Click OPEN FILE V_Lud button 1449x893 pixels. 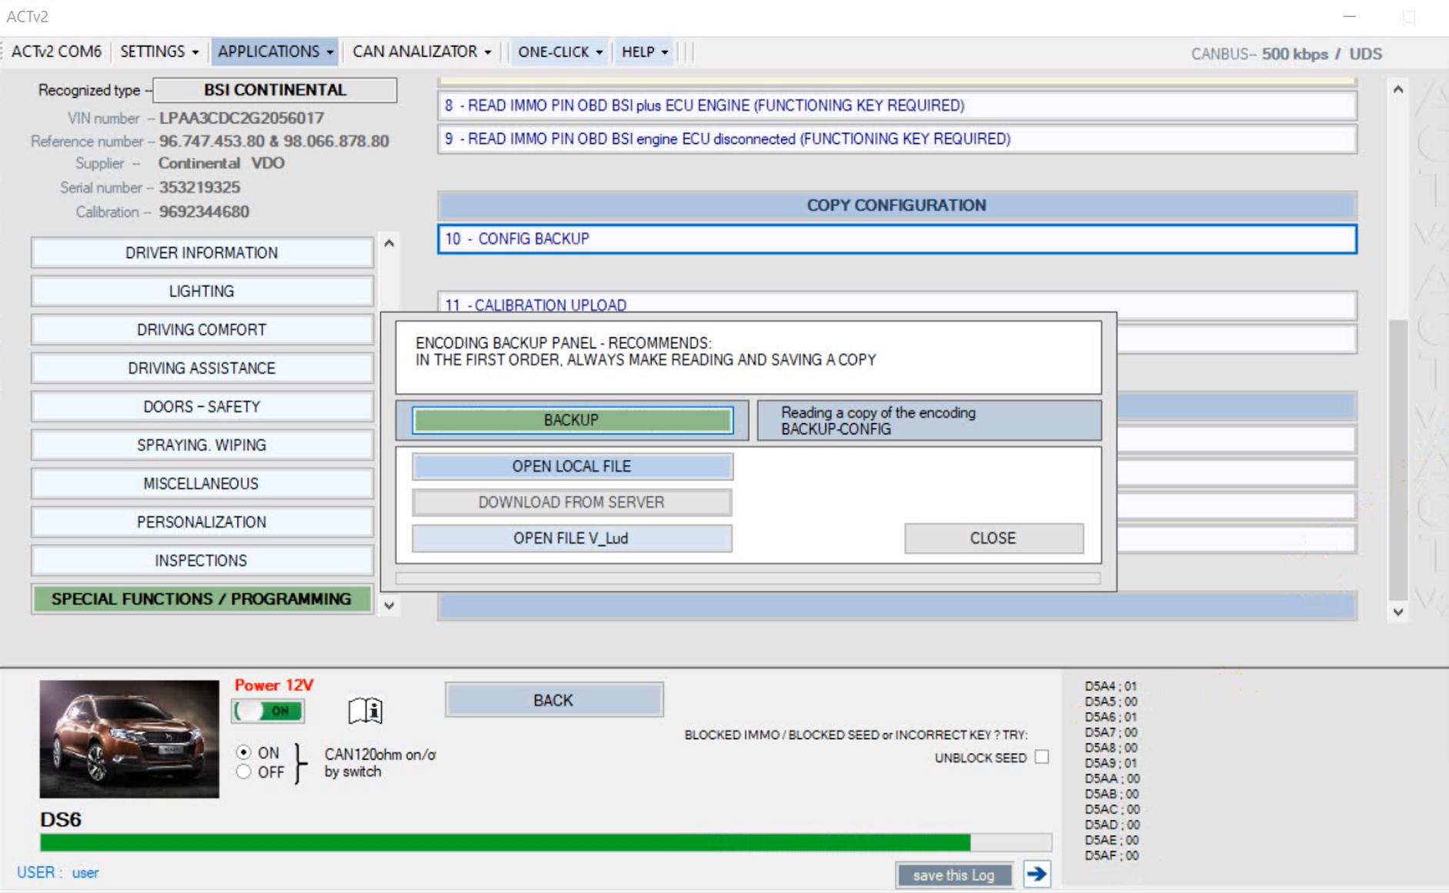tap(572, 538)
